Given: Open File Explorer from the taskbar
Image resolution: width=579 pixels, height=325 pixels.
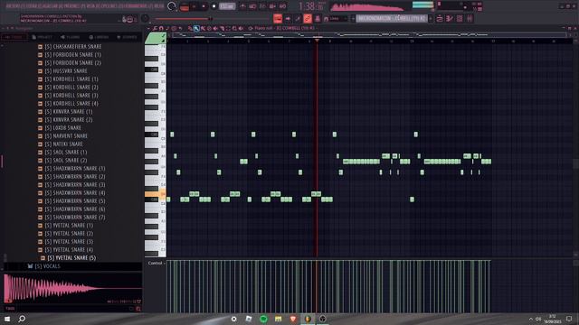Looking at the screenshot, I should (278, 319).
